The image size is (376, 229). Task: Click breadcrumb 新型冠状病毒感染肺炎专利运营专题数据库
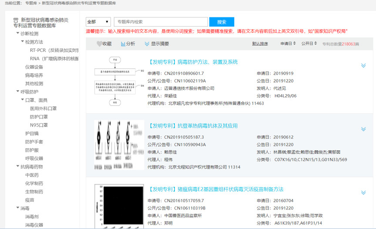[79, 3]
